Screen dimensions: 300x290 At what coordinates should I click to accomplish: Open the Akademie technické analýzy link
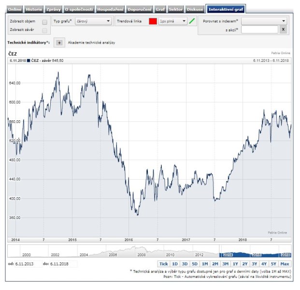pyautogui.click(x=91, y=43)
